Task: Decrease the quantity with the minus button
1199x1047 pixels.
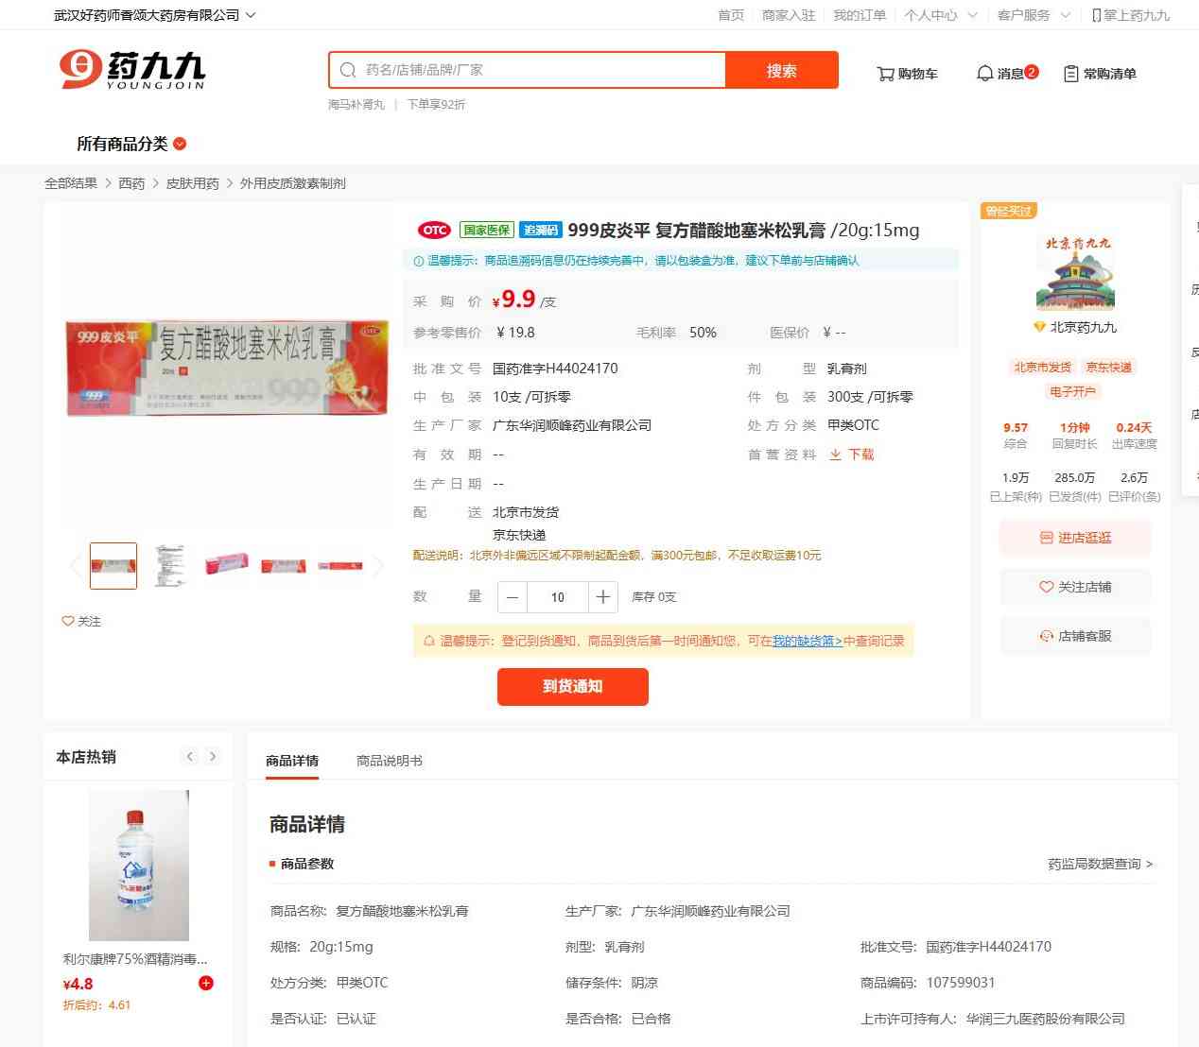Action: click(513, 597)
